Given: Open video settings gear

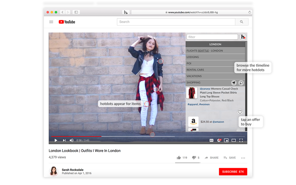Looking at the screenshot, I should click(x=219, y=140).
